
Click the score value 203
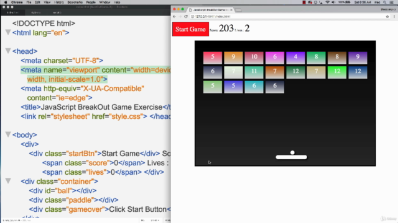(x=226, y=28)
